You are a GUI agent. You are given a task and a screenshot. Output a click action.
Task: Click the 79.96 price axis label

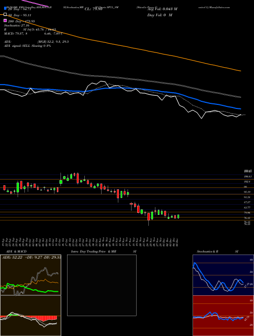pos(247,213)
